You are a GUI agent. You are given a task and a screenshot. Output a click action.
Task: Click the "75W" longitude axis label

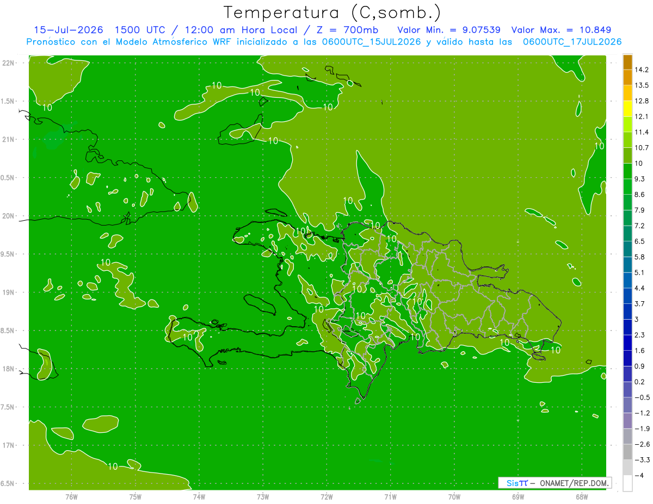(x=135, y=497)
